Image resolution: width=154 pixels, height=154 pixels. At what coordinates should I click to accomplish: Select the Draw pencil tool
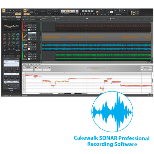[x=17, y=10]
